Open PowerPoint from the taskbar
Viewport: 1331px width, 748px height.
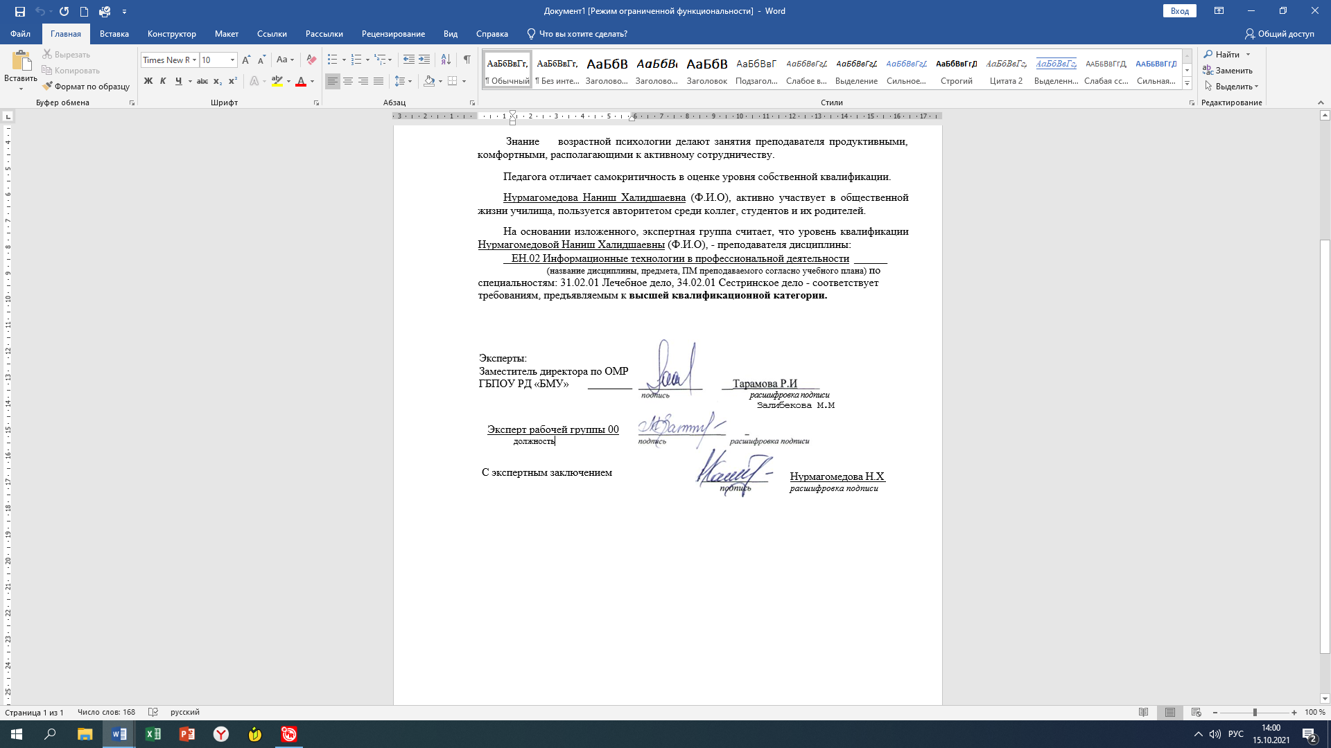[187, 734]
